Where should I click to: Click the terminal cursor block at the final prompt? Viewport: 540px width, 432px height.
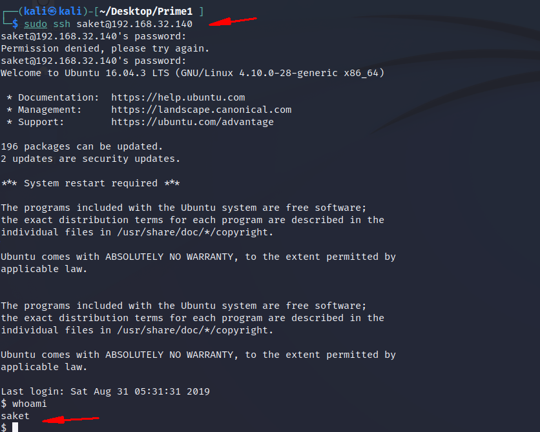[15, 427]
